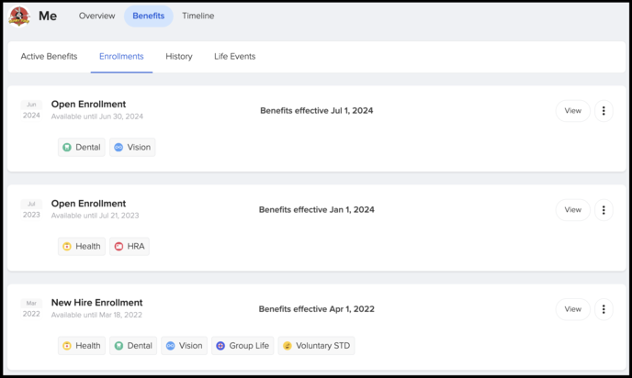
Task: Open more options for Jul 1, 2024 enrollment
Action: (604, 111)
